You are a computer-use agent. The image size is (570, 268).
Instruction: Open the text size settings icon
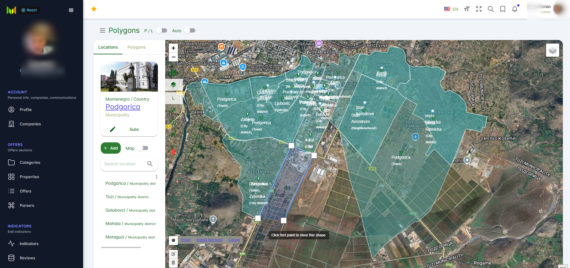467,9
